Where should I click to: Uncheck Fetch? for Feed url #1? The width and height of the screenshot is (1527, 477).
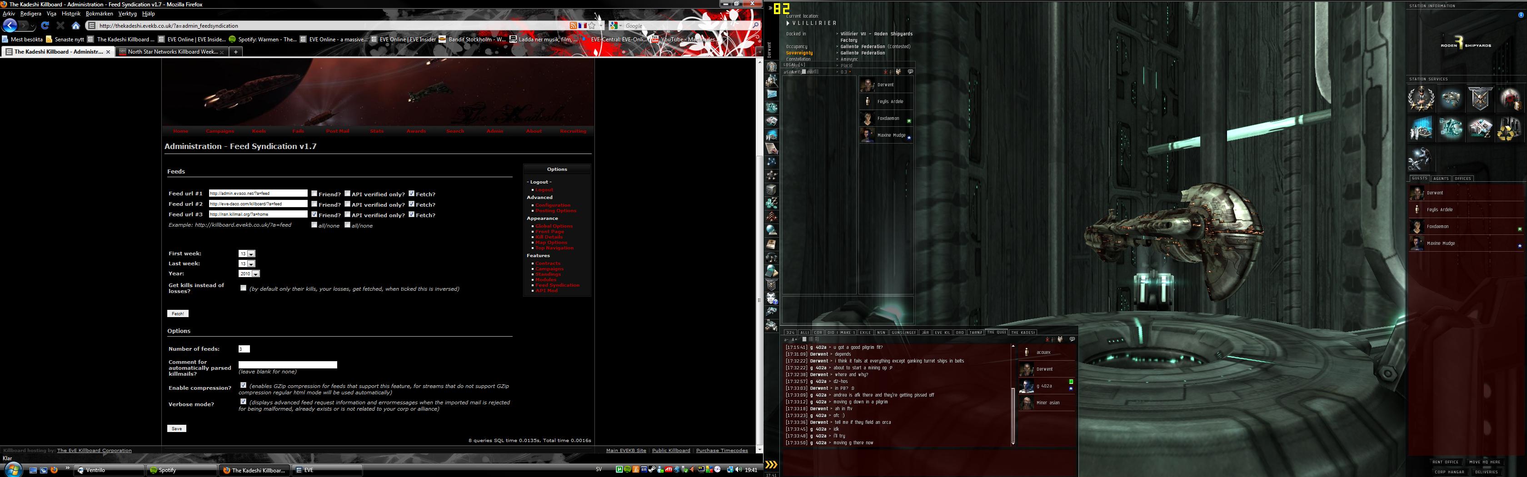click(x=411, y=193)
